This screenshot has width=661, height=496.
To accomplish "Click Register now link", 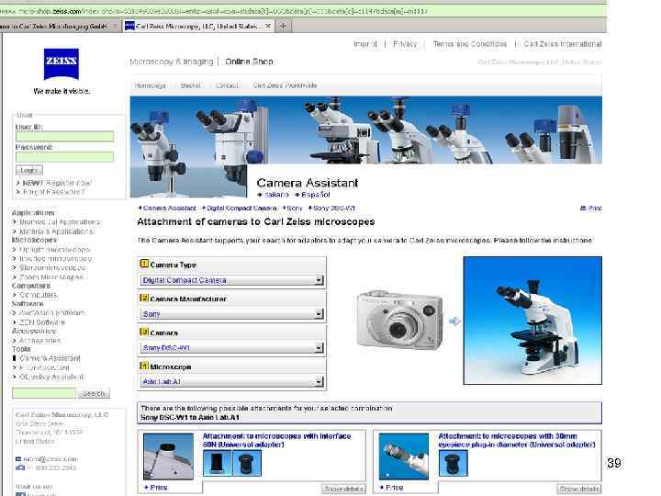I will pos(57,183).
